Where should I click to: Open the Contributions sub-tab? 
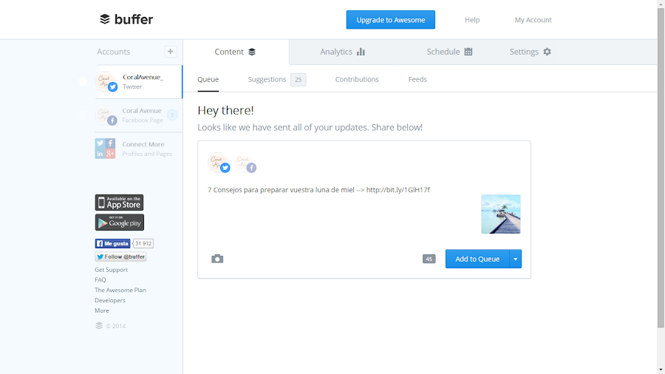[357, 79]
